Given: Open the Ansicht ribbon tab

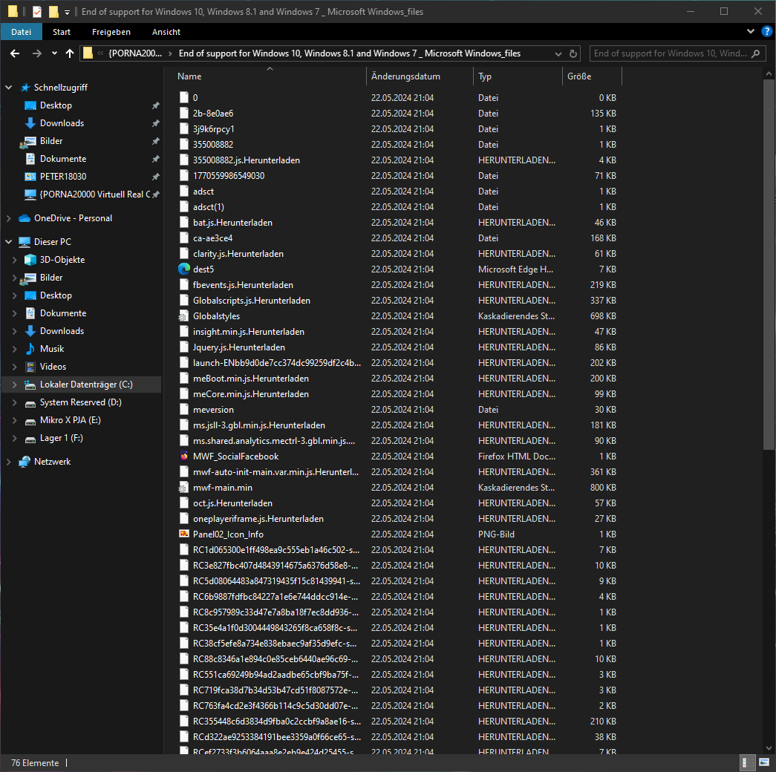Looking at the screenshot, I should (x=166, y=32).
